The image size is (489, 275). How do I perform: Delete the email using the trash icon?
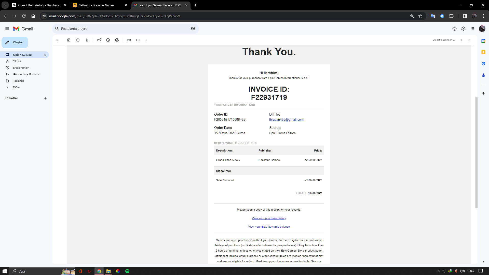coord(87,40)
